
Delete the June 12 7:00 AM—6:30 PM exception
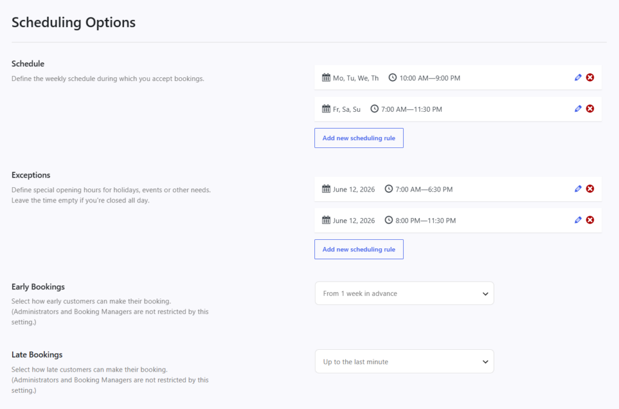tap(590, 188)
